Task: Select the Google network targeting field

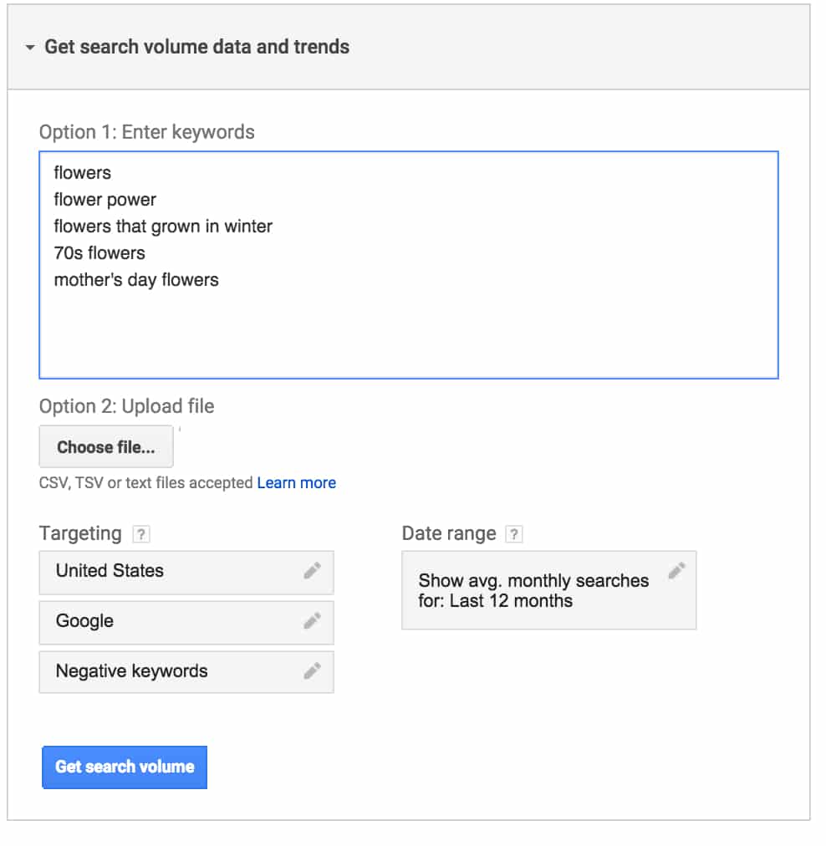Action: (186, 623)
